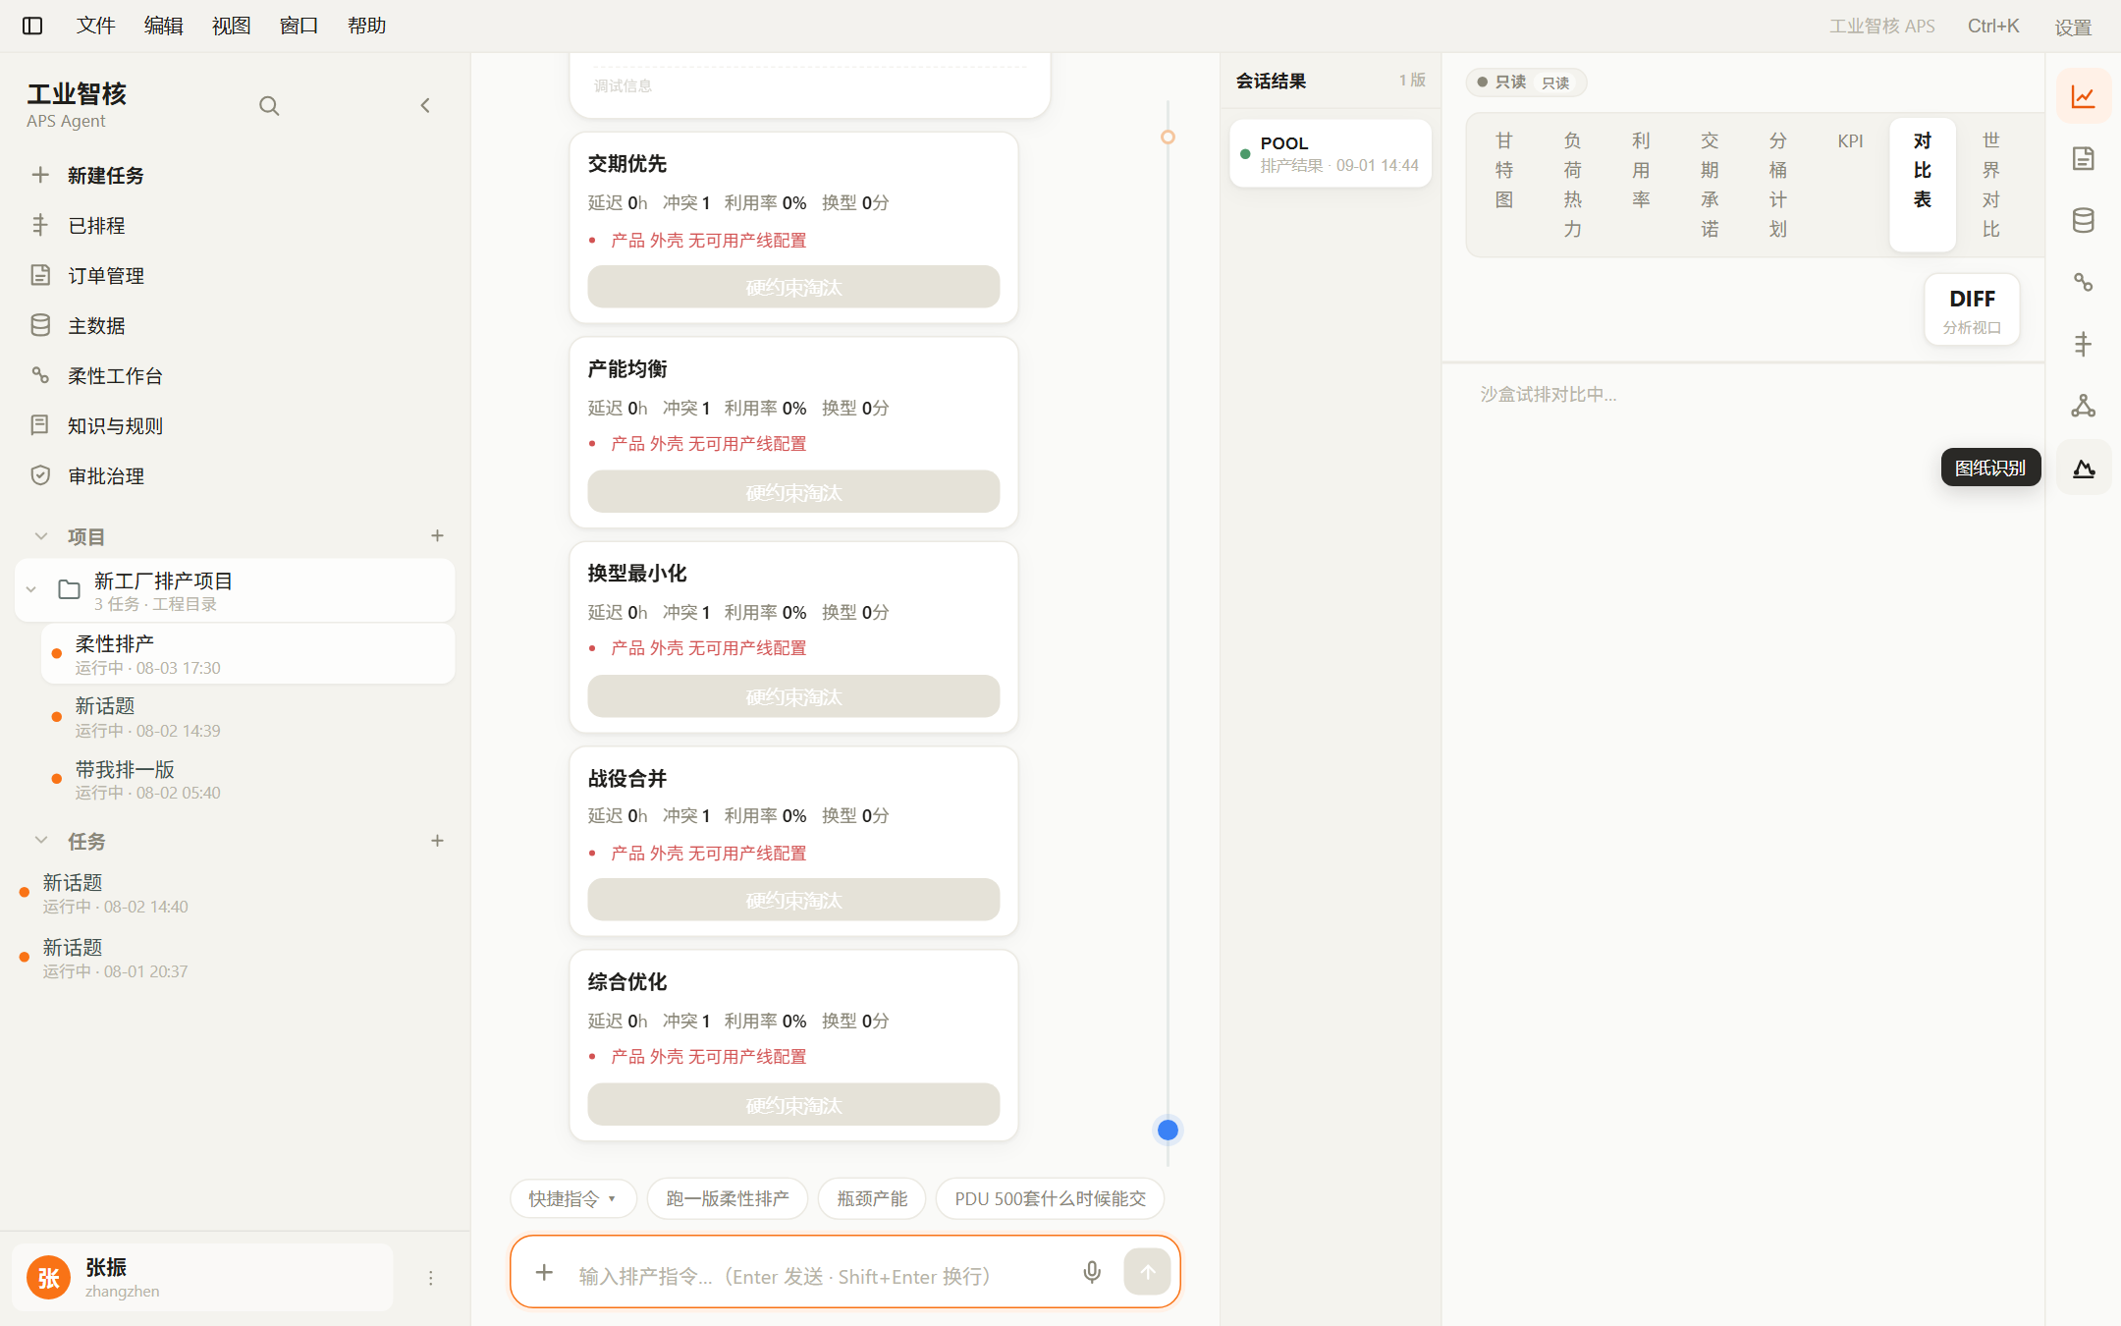2121x1326 pixels.
Task: Toggle the sidebar panel icon in menu bar
Action: (32, 26)
